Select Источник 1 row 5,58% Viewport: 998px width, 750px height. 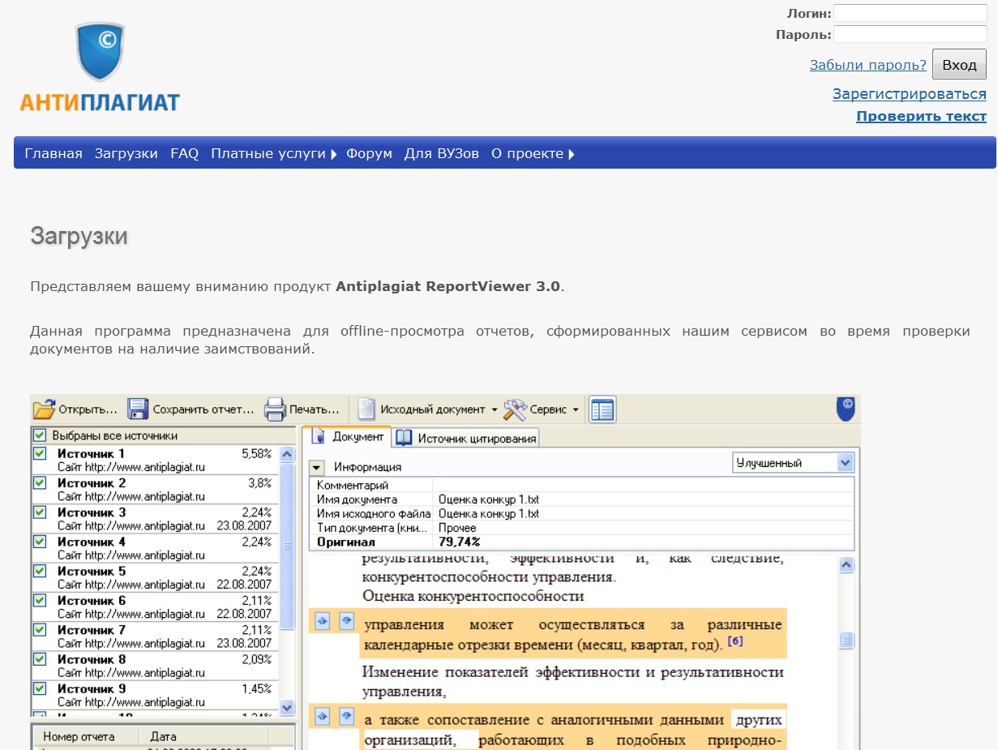tap(154, 461)
